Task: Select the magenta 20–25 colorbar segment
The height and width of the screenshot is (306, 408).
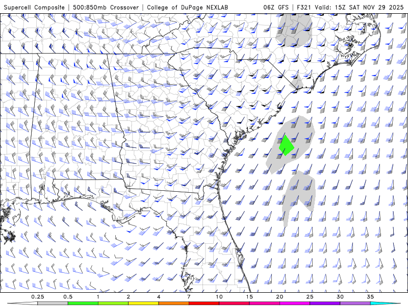Action: [x=294, y=303]
